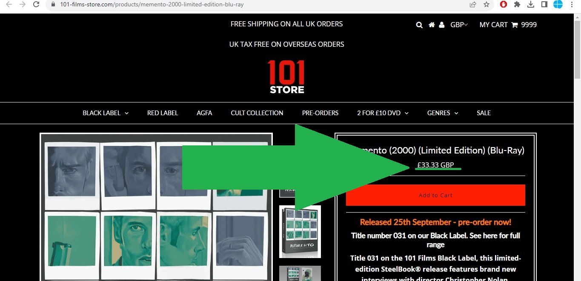Viewport: 581px width, 281px height.
Task: Click the share page icon in the address bar
Action: click(x=473, y=4)
